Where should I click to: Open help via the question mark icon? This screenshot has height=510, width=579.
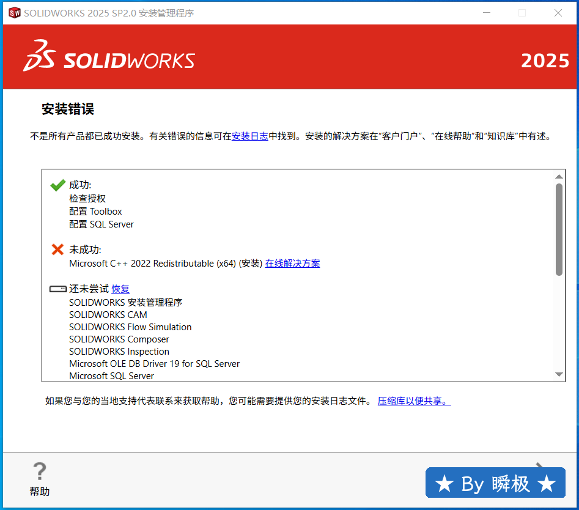pos(40,471)
